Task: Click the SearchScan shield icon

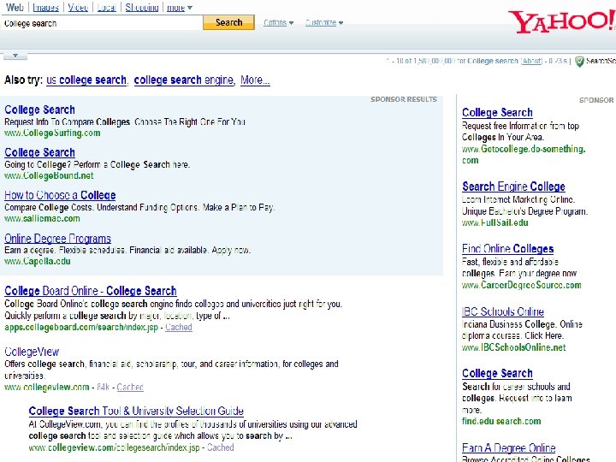Action: click(x=579, y=62)
